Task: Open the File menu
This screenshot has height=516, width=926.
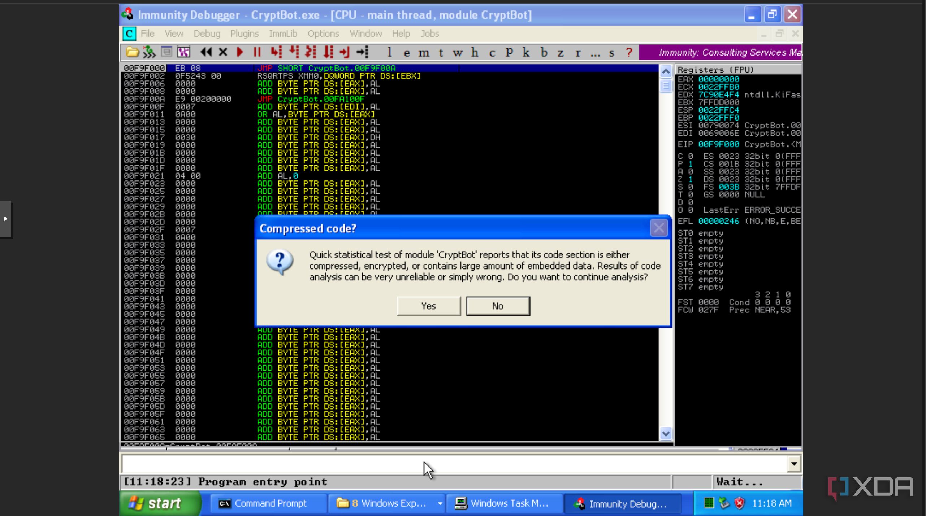Action: tap(147, 34)
